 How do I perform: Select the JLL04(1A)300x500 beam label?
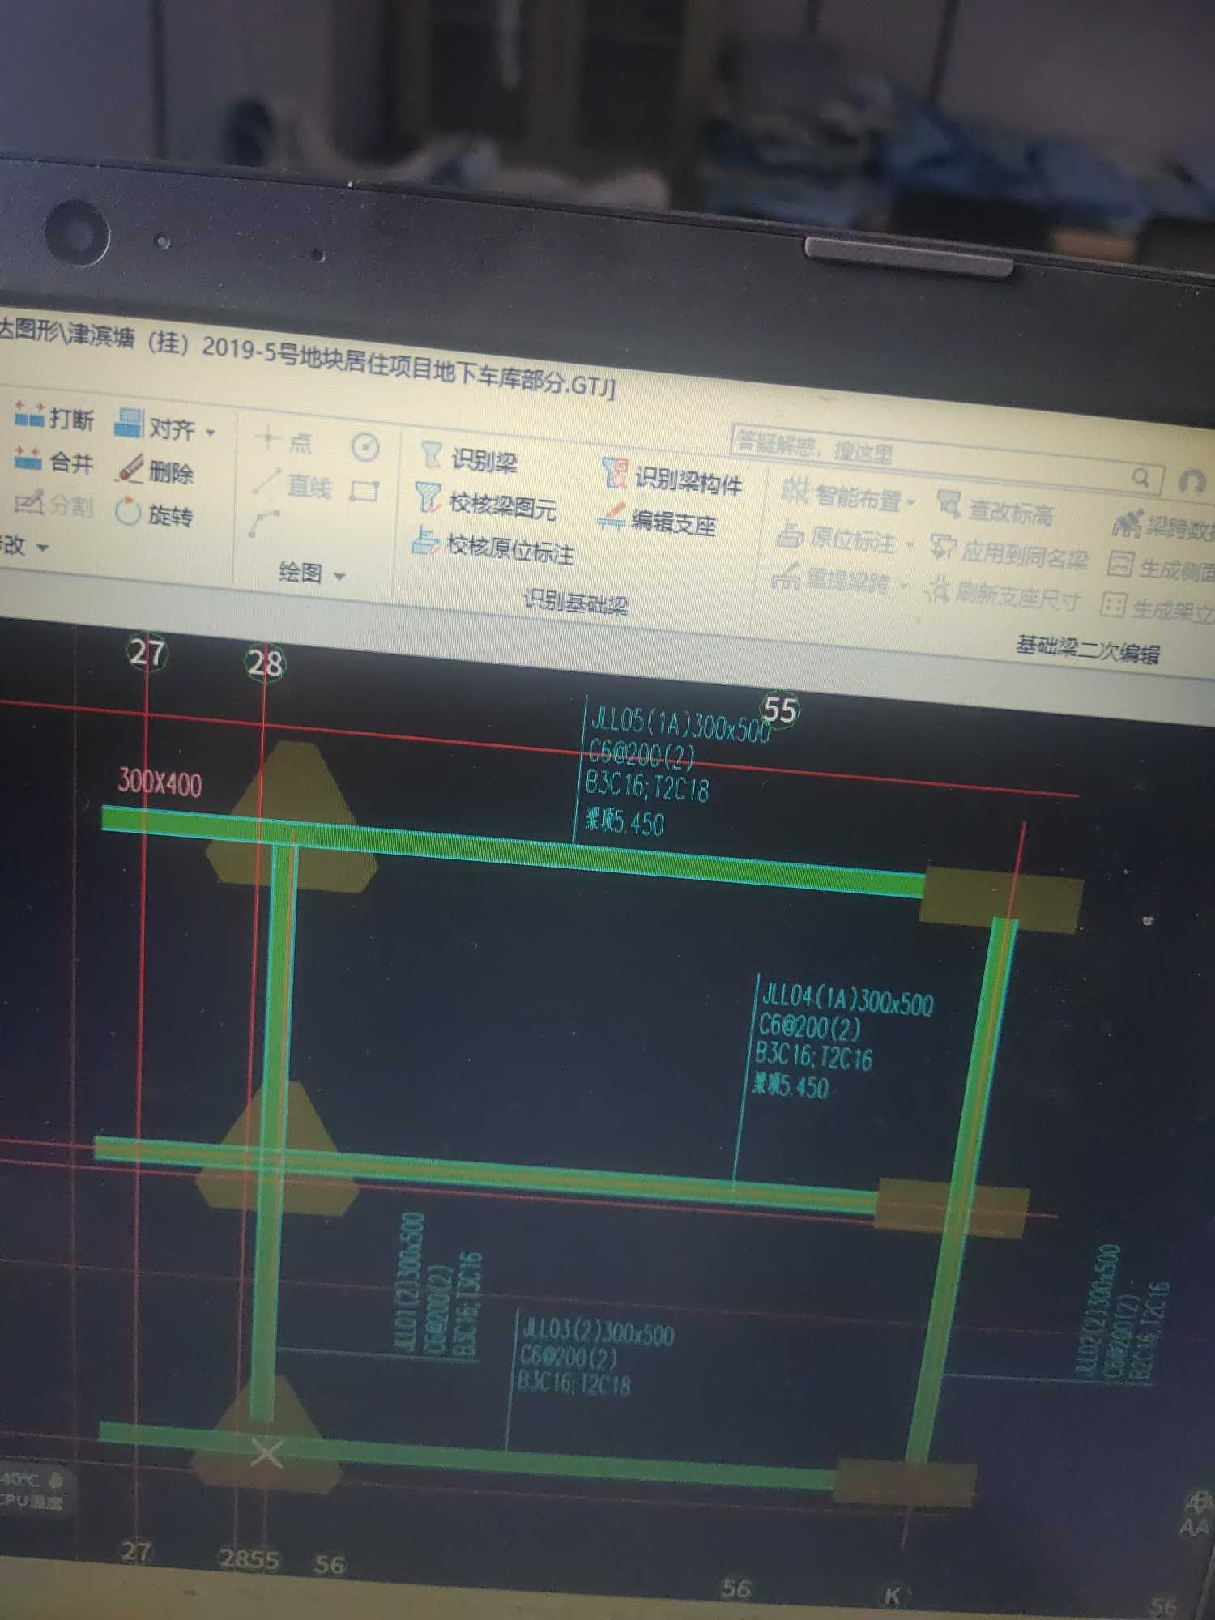point(848,1000)
